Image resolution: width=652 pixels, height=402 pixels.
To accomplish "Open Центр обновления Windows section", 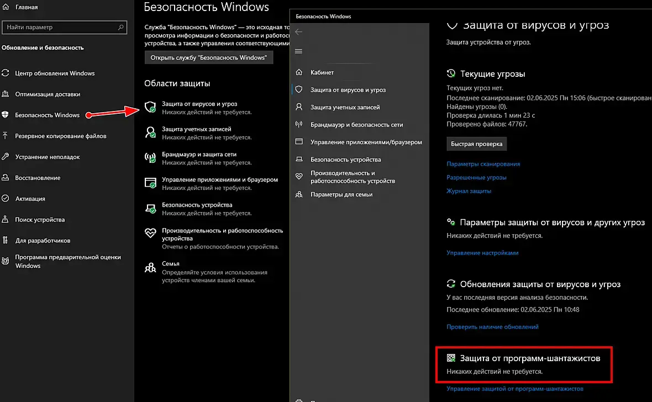I will point(55,73).
